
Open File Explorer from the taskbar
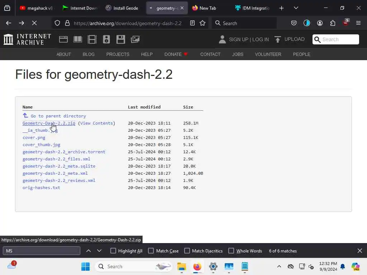tap(182, 266)
